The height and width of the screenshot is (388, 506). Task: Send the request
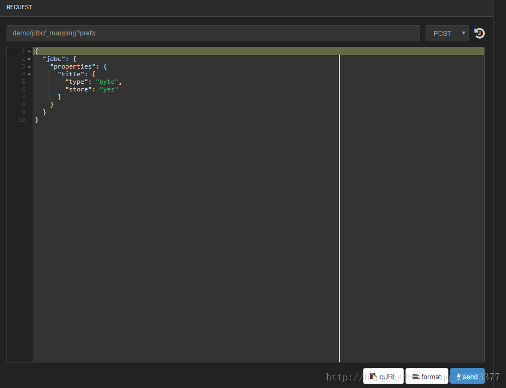tap(467, 377)
